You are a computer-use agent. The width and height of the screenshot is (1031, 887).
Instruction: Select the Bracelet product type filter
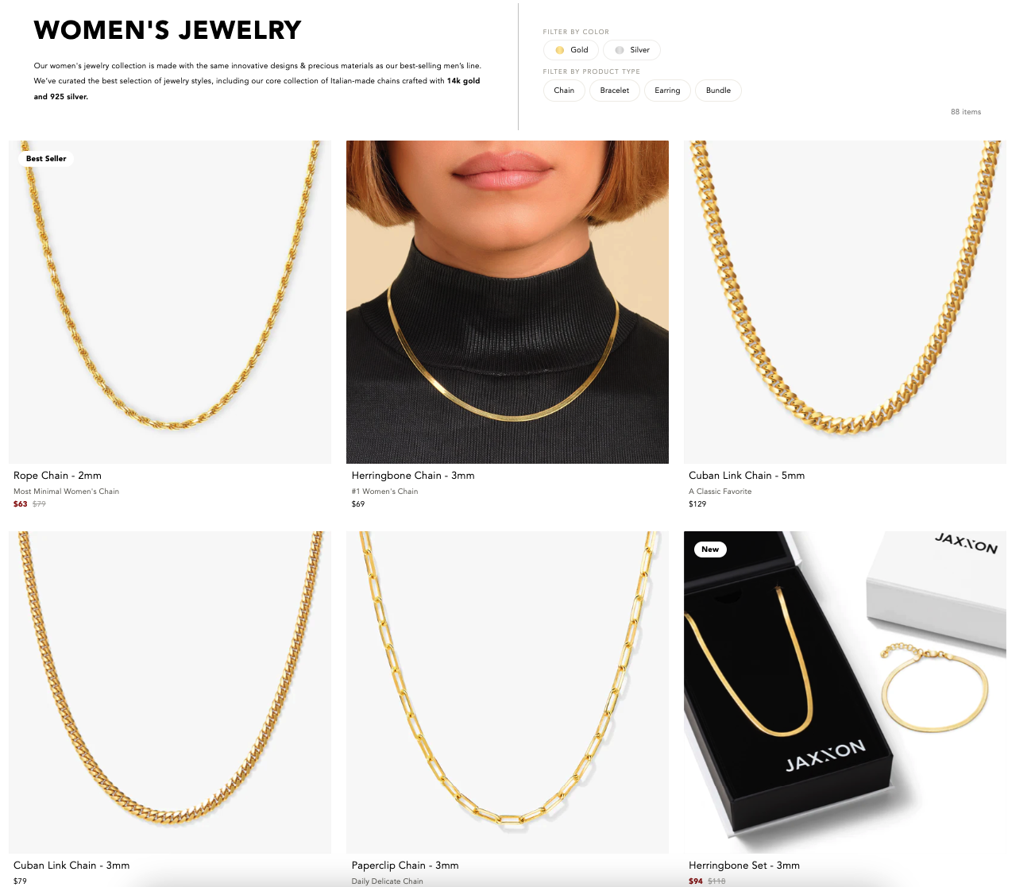point(615,91)
